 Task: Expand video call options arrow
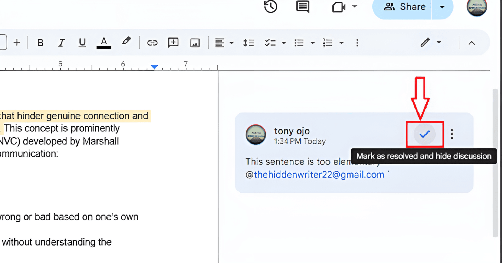tap(355, 7)
